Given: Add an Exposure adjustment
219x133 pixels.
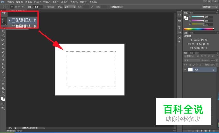Looking at the screenshot, I should tap(202, 40).
